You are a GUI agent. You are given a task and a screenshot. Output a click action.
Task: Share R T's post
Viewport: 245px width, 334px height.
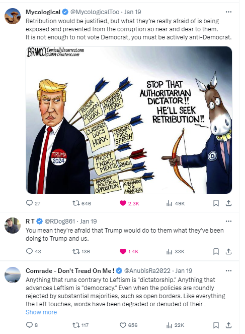(228, 252)
